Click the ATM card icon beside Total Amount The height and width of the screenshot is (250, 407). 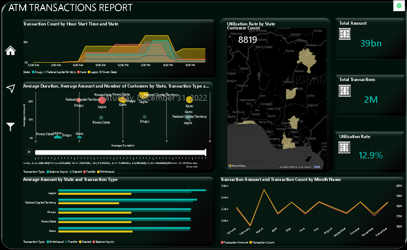(344, 34)
